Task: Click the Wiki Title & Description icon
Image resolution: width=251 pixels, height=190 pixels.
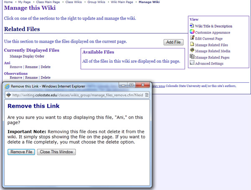Action: click(192, 26)
